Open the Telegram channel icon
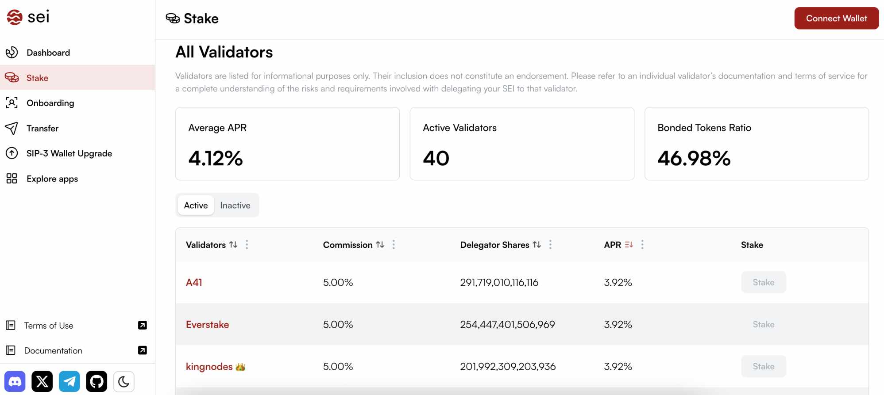 pyautogui.click(x=69, y=381)
